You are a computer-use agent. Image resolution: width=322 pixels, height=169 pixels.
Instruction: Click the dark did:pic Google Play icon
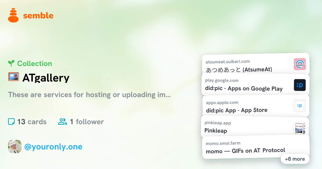tap(300, 85)
